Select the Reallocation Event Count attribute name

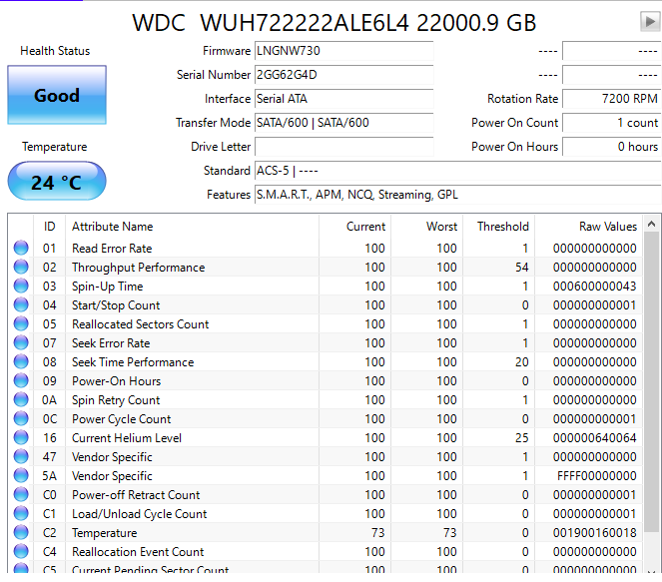[138, 552]
